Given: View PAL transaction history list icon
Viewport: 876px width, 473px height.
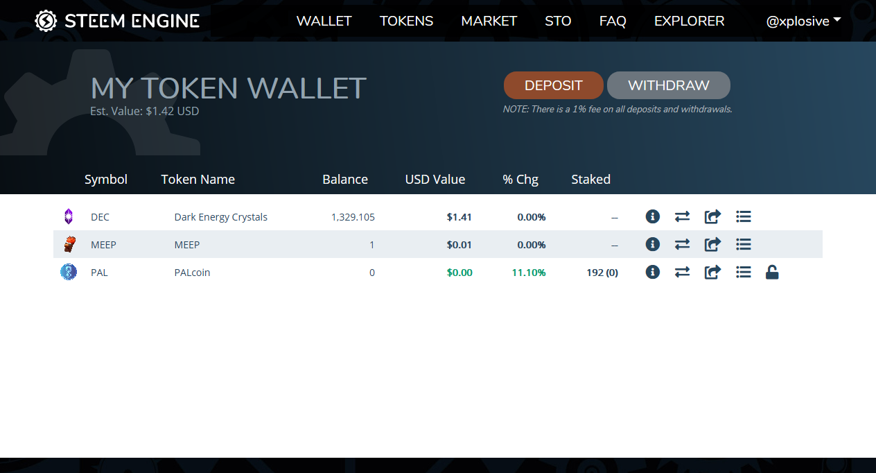Looking at the screenshot, I should (x=744, y=272).
